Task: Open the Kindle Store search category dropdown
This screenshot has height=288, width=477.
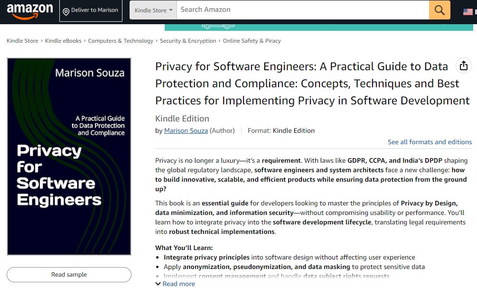Action: tap(153, 10)
